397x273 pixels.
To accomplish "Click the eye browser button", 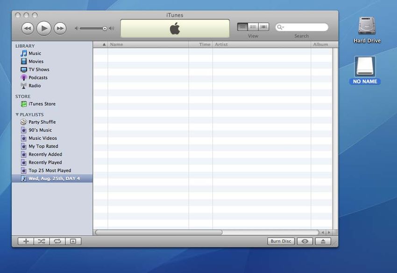I will [305, 241].
